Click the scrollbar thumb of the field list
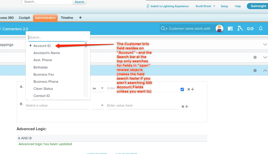 point(86,45)
